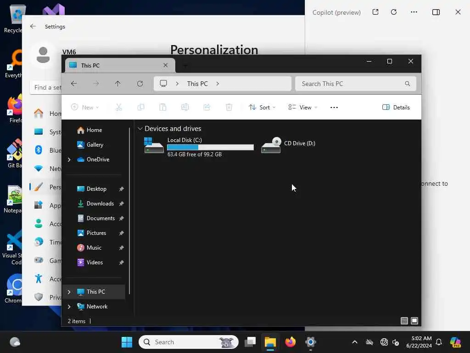
Task: Refresh the Copilot panel
Action: (394, 12)
